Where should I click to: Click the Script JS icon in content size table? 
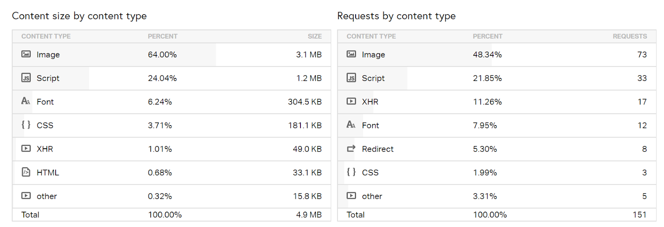click(x=26, y=78)
